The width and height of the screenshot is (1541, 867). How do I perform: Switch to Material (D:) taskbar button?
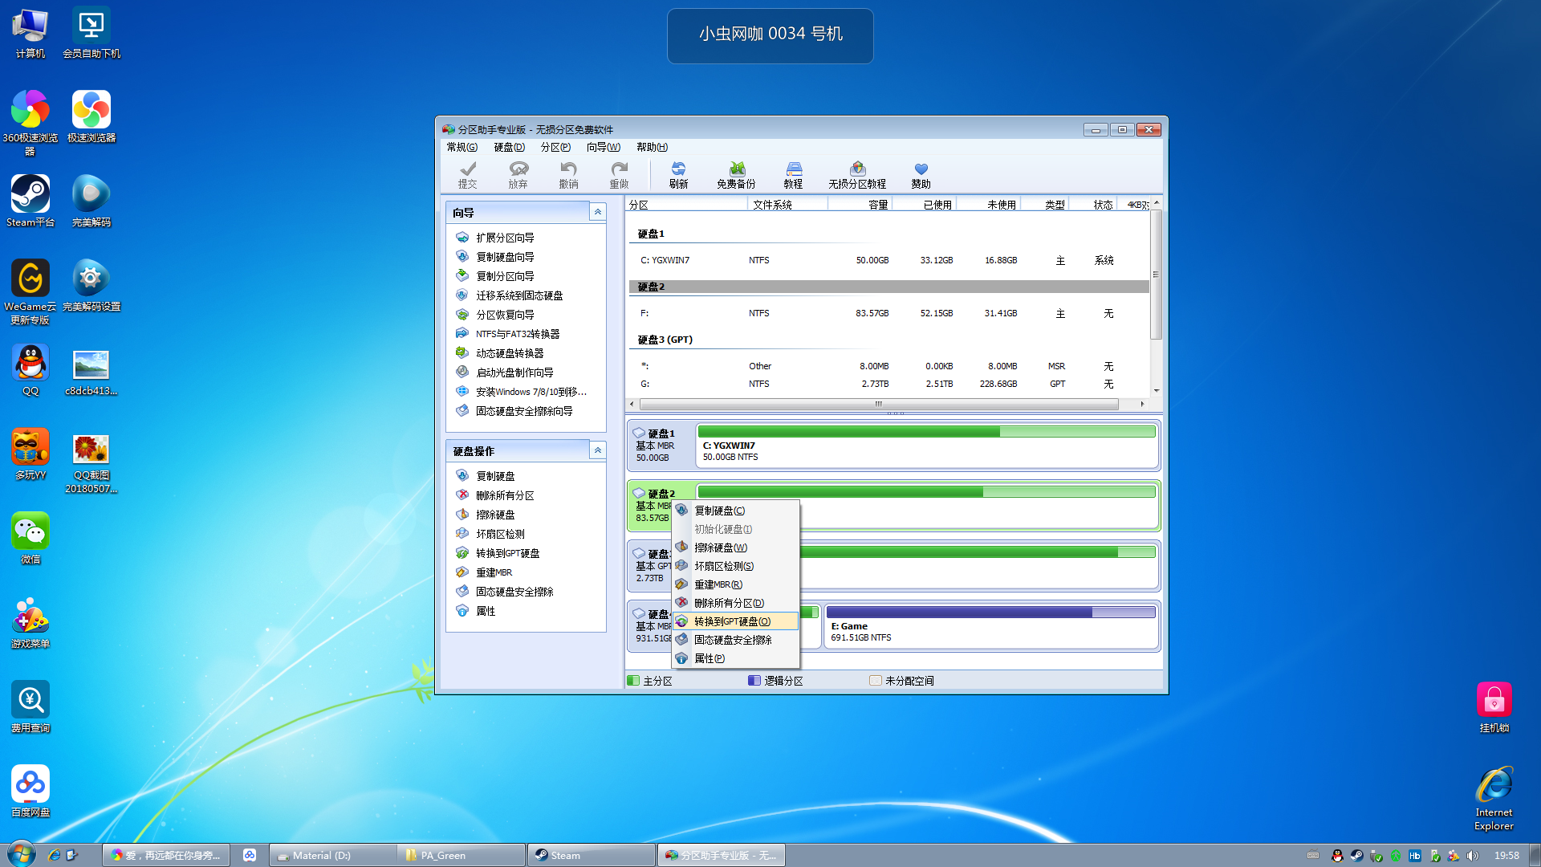333,855
